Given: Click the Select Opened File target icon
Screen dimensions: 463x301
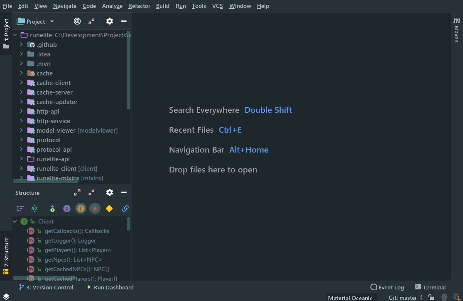Looking at the screenshot, I should (x=77, y=21).
